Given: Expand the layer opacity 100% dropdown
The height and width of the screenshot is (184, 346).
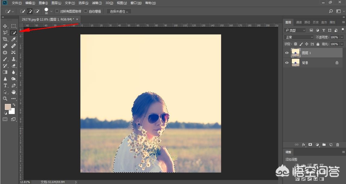Looking at the screenshot, I should [x=342, y=37].
